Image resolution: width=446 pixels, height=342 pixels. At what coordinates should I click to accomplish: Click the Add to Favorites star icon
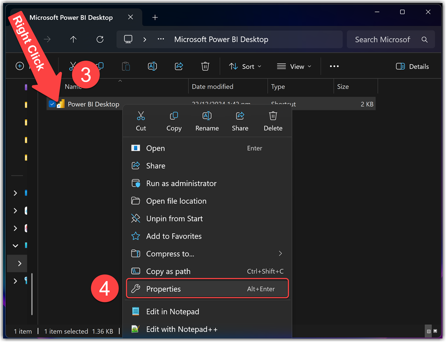[136, 236]
